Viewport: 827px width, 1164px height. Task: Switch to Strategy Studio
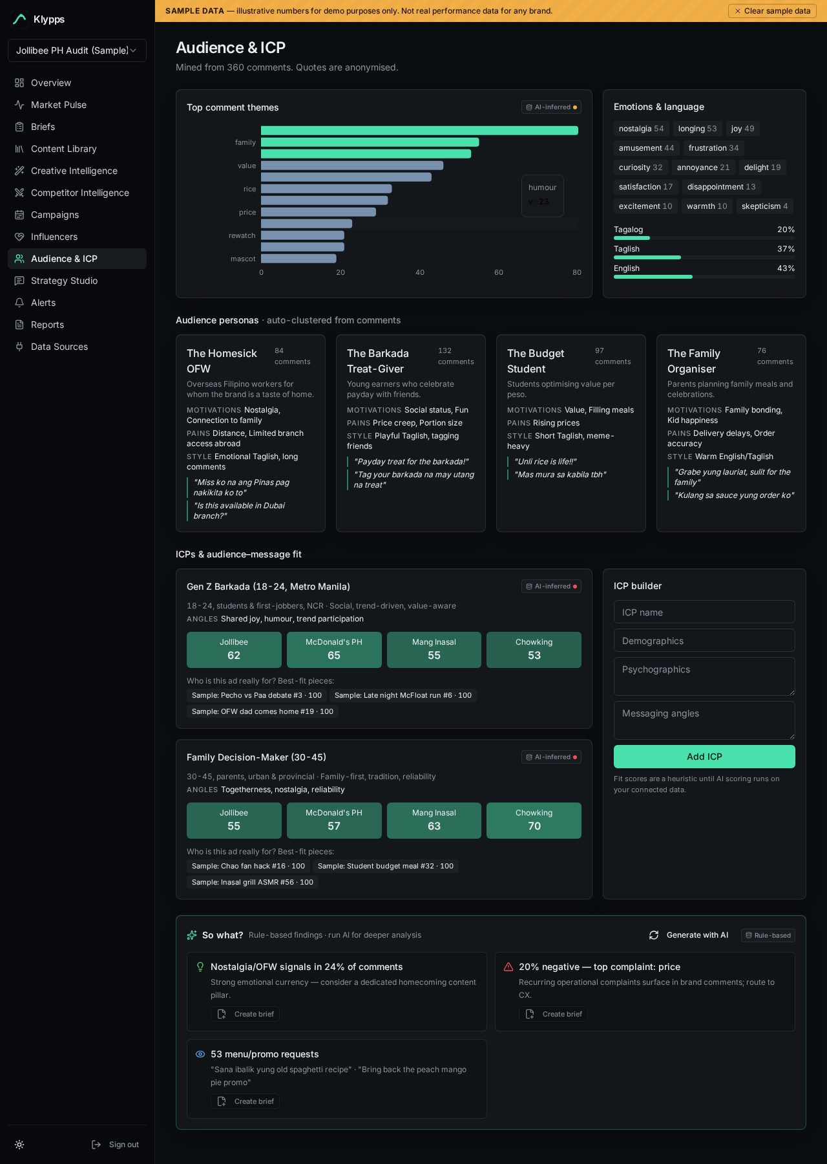click(x=77, y=281)
